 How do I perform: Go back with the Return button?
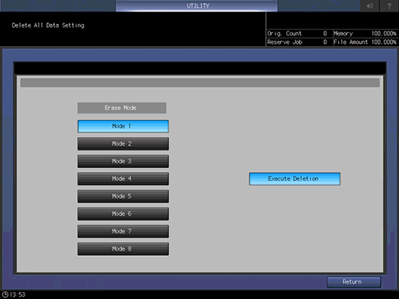click(353, 282)
